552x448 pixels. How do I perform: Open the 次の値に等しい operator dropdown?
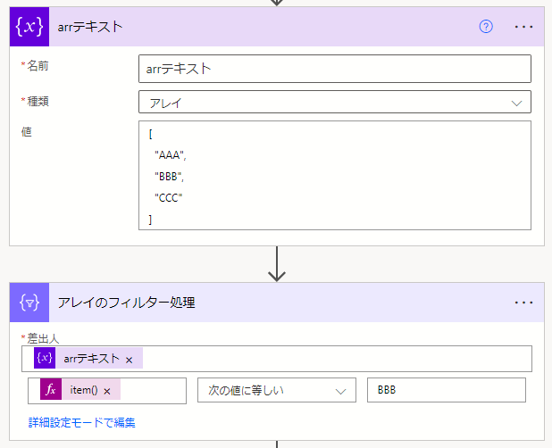[277, 390]
